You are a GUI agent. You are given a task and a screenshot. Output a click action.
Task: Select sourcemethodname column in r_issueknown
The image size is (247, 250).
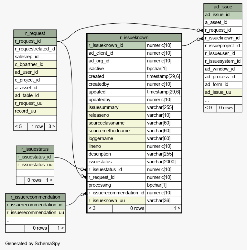(x=116, y=131)
